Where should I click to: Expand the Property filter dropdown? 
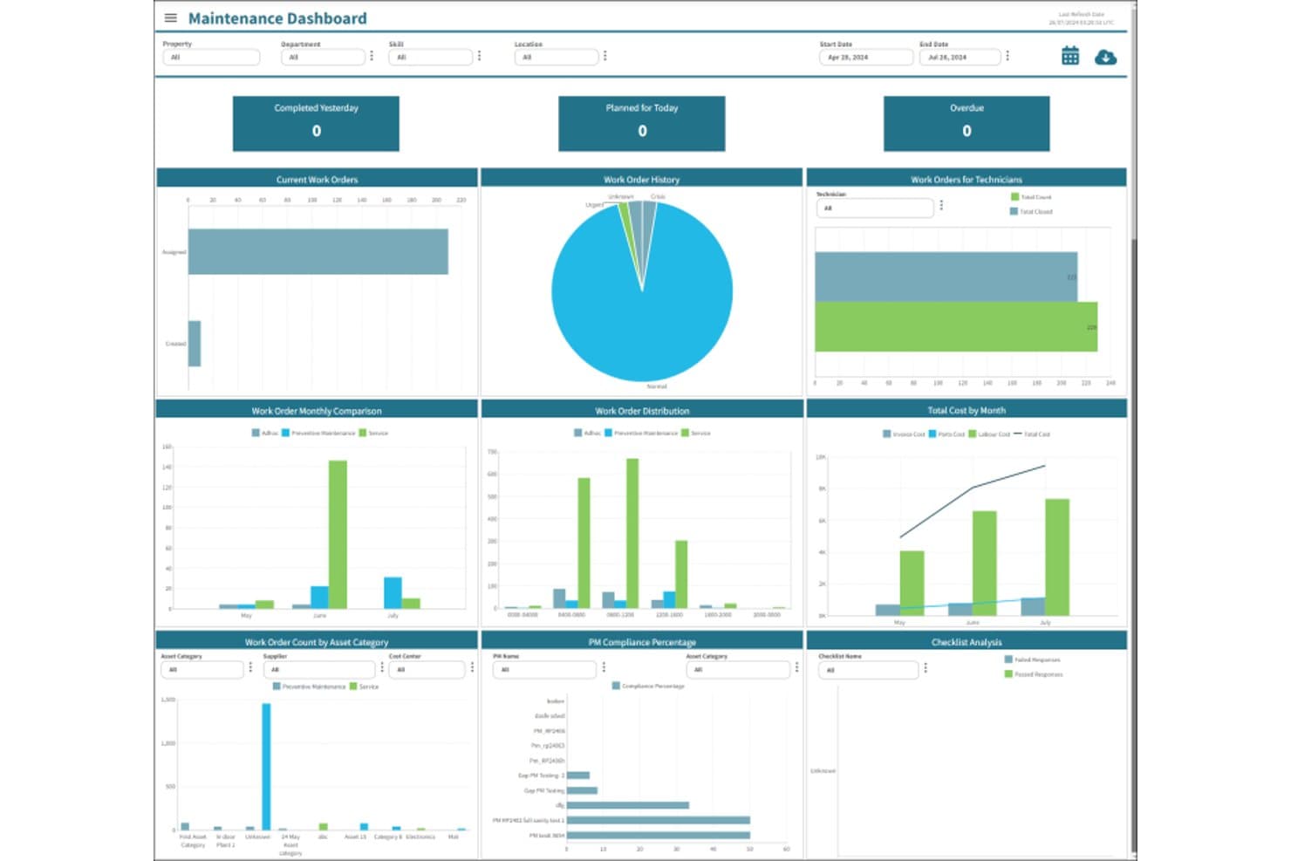click(x=211, y=58)
